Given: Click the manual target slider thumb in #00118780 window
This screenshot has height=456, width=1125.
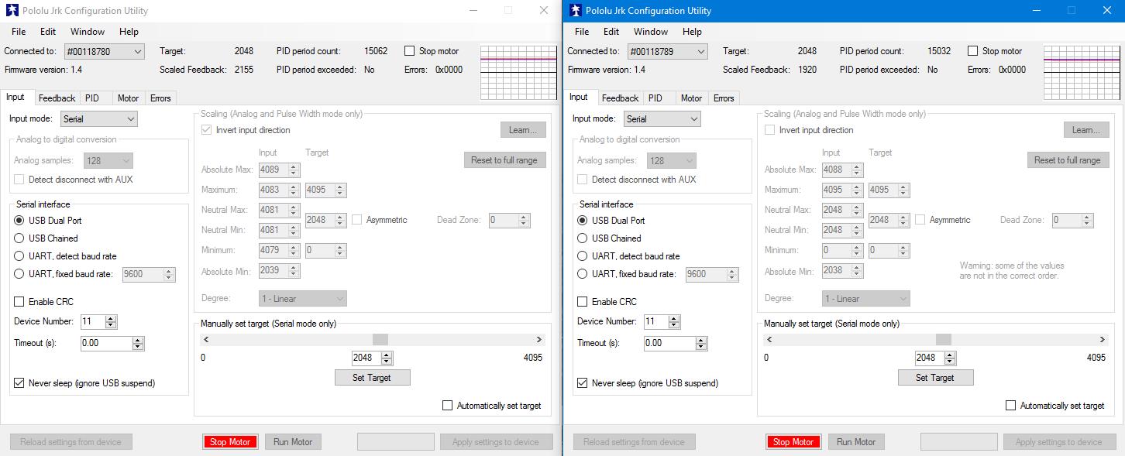Looking at the screenshot, I should tap(380, 340).
